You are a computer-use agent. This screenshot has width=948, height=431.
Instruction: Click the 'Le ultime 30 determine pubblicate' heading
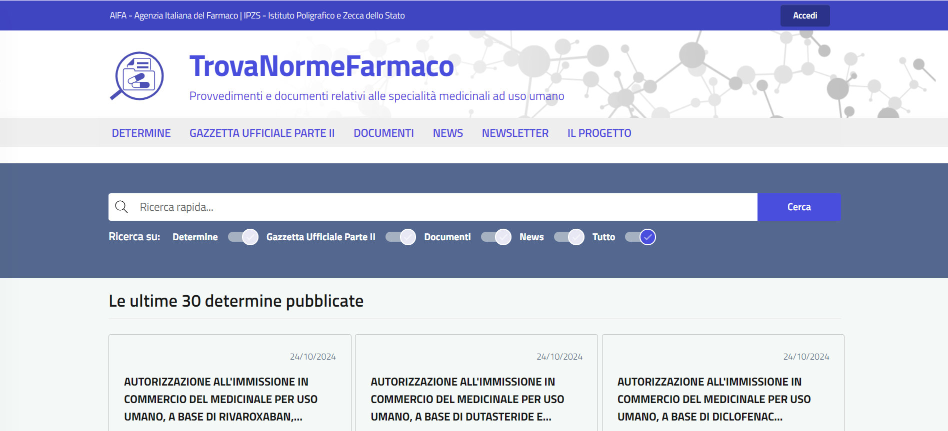(x=236, y=301)
